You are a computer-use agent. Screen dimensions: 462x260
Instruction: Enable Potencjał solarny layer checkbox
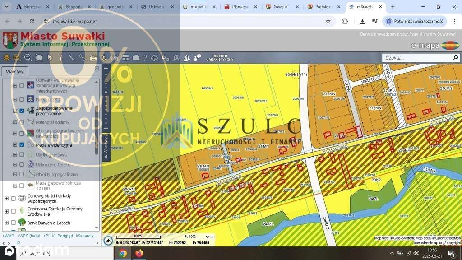point(22,122)
